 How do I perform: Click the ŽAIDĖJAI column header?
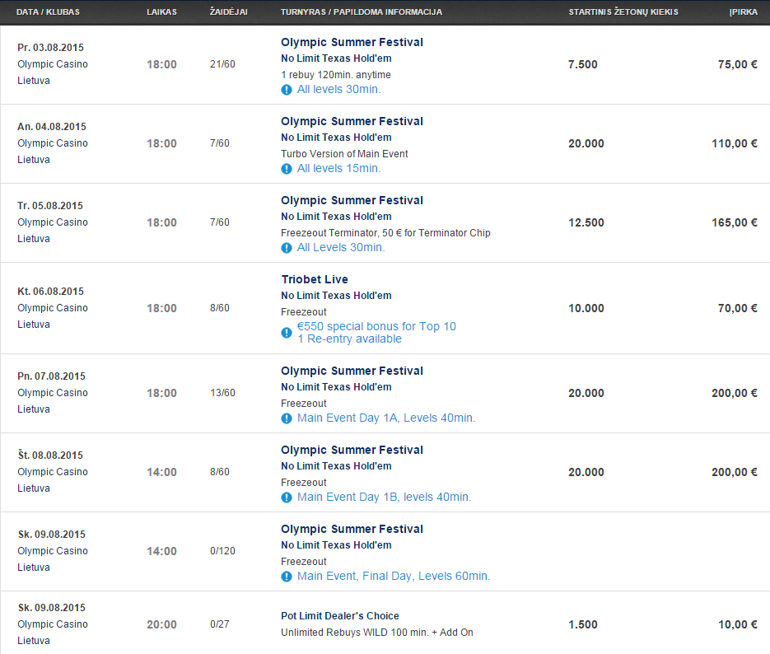228,12
